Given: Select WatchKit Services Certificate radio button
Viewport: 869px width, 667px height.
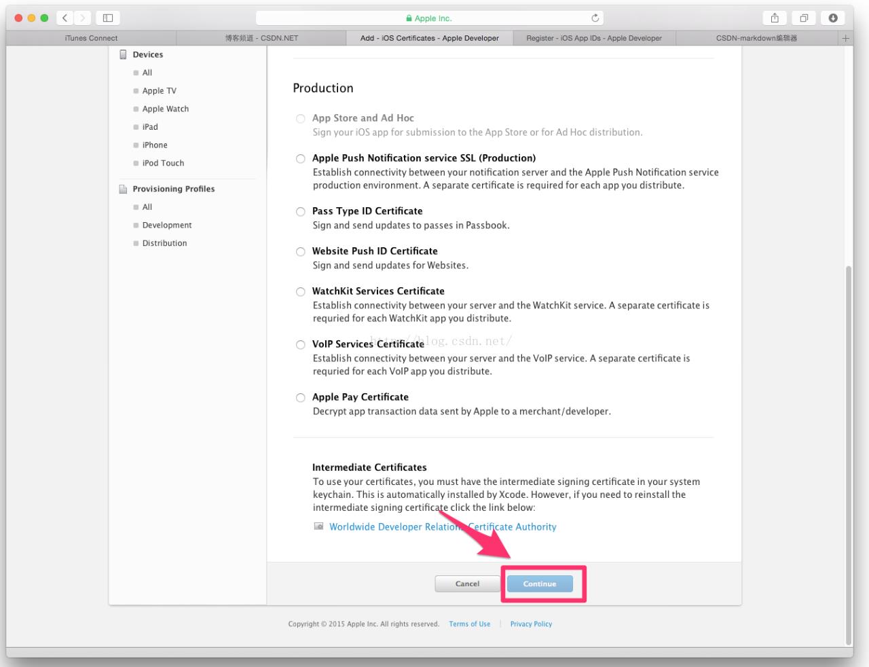Looking at the screenshot, I should pos(300,292).
